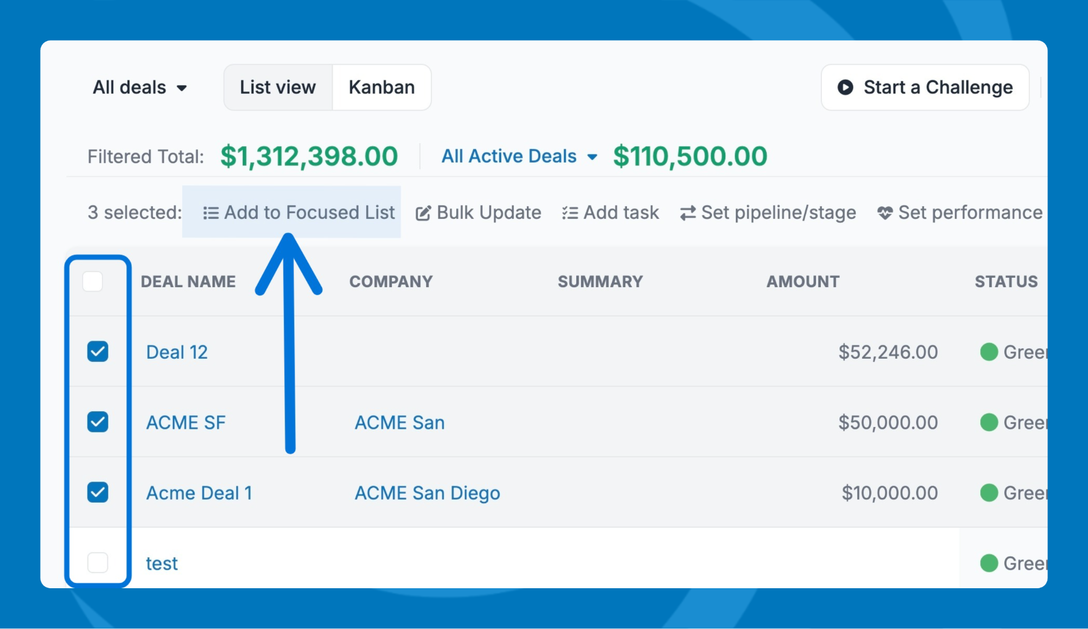
Task: Click the Set pipeline/stage arrows icon
Action: tap(687, 213)
